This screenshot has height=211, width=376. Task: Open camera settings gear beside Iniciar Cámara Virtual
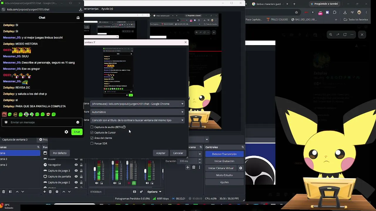pyautogui.click(x=241, y=168)
